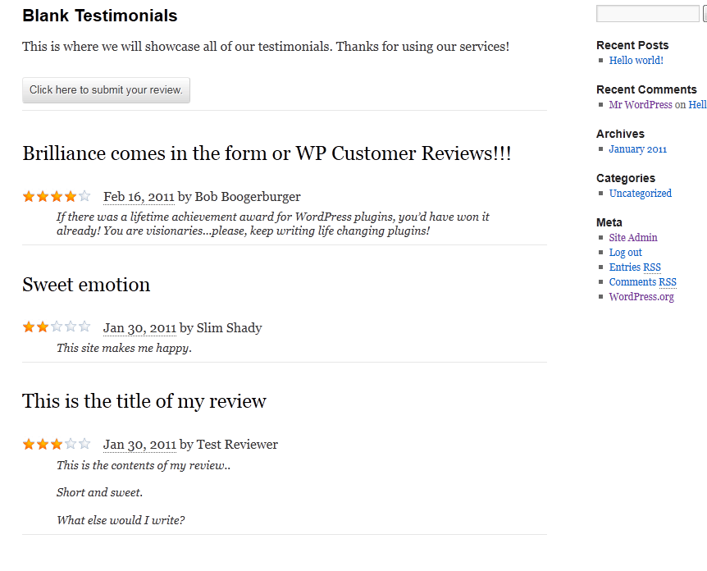The image size is (707, 571).
Task: Focus the search input field
Action: click(x=647, y=13)
